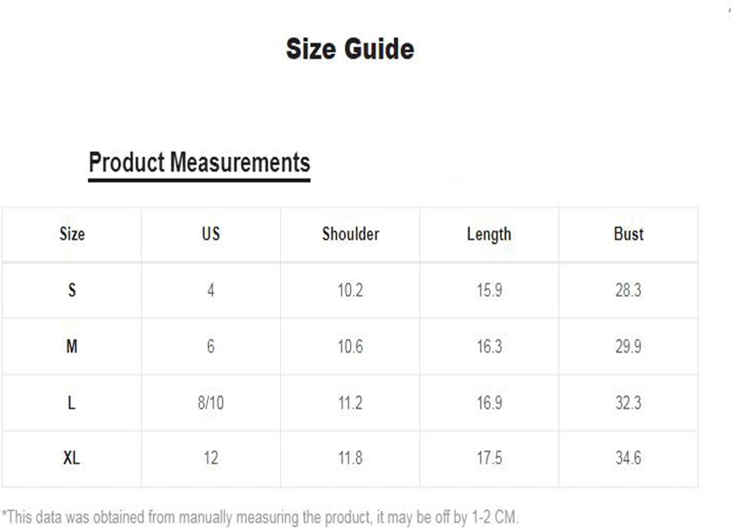Click the Size column header
Image resolution: width=731 pixels, height=529 pixels.
pos(72,234)
